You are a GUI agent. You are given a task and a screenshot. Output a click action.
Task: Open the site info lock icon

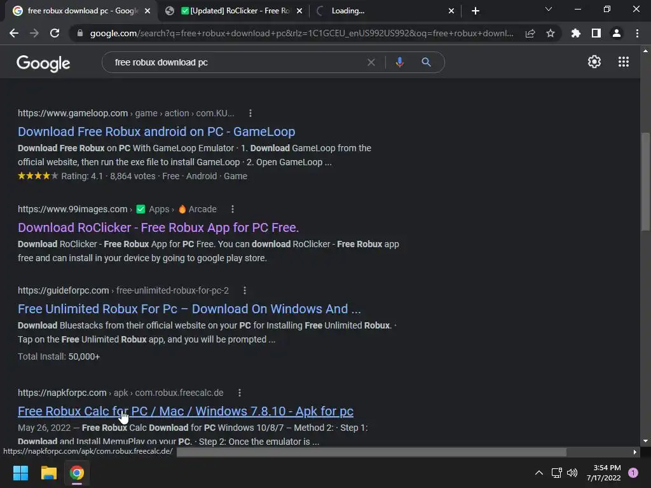pos(80,33)
